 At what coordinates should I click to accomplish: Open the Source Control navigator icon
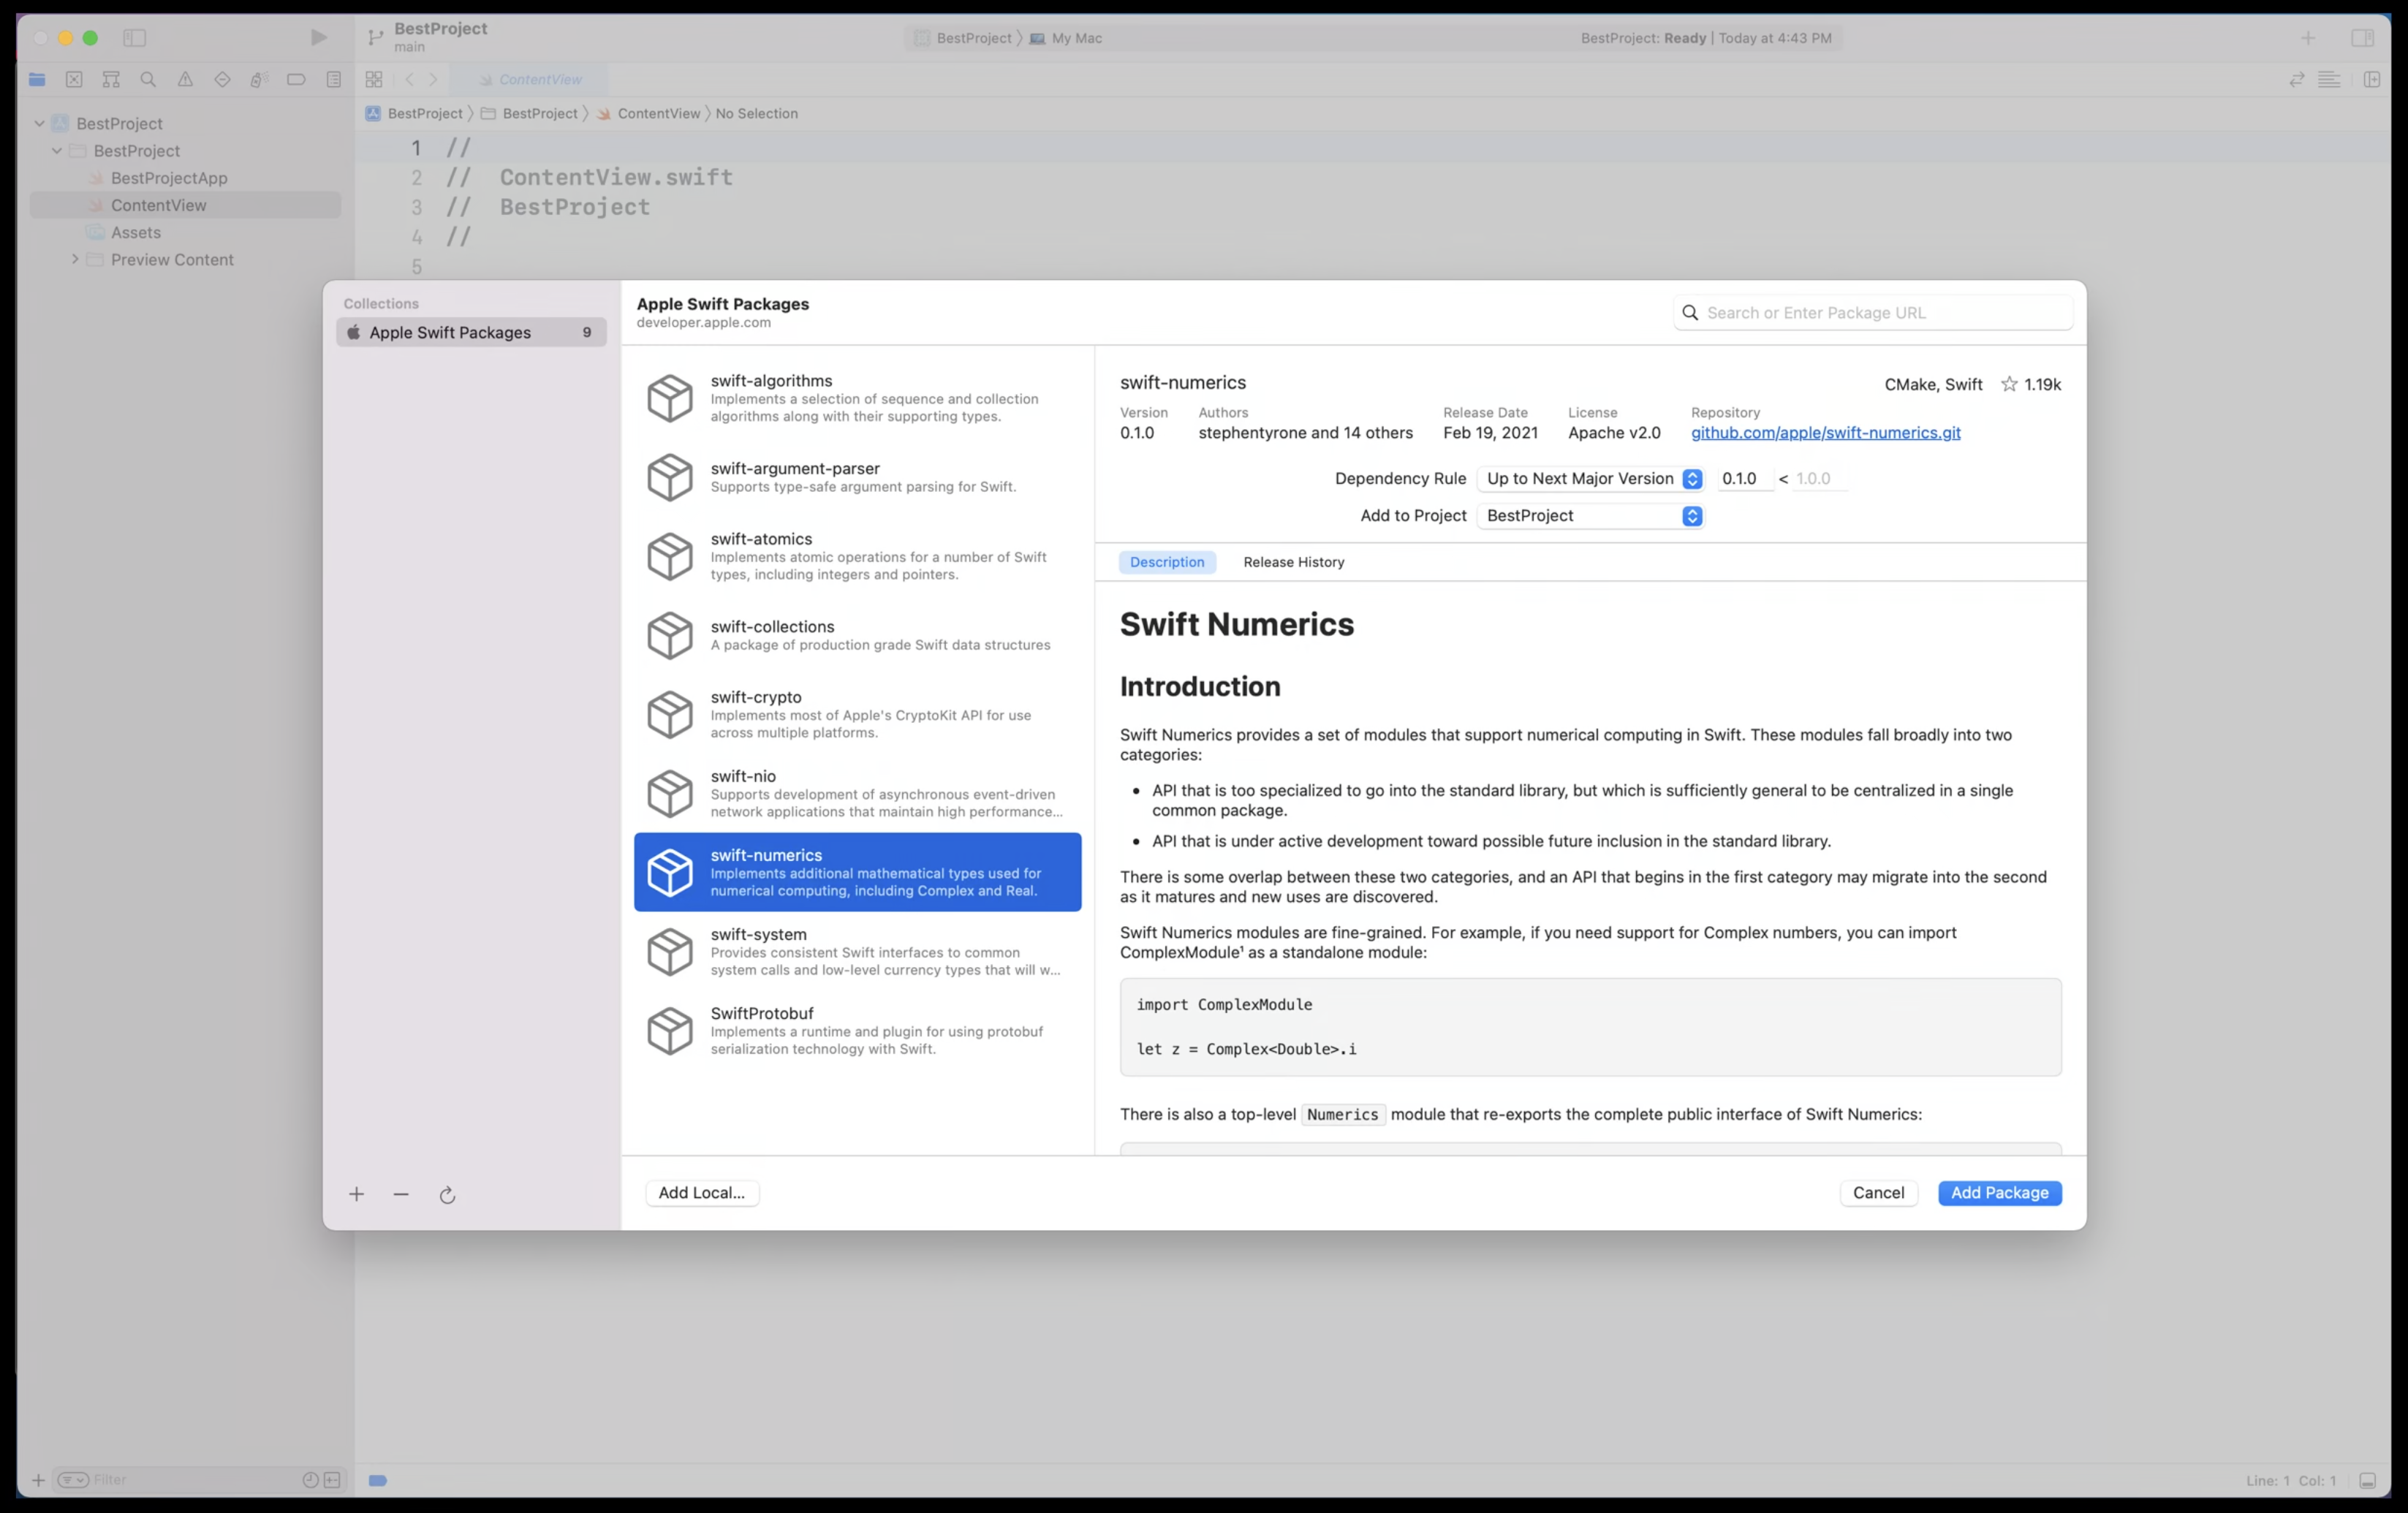(74, 80)
